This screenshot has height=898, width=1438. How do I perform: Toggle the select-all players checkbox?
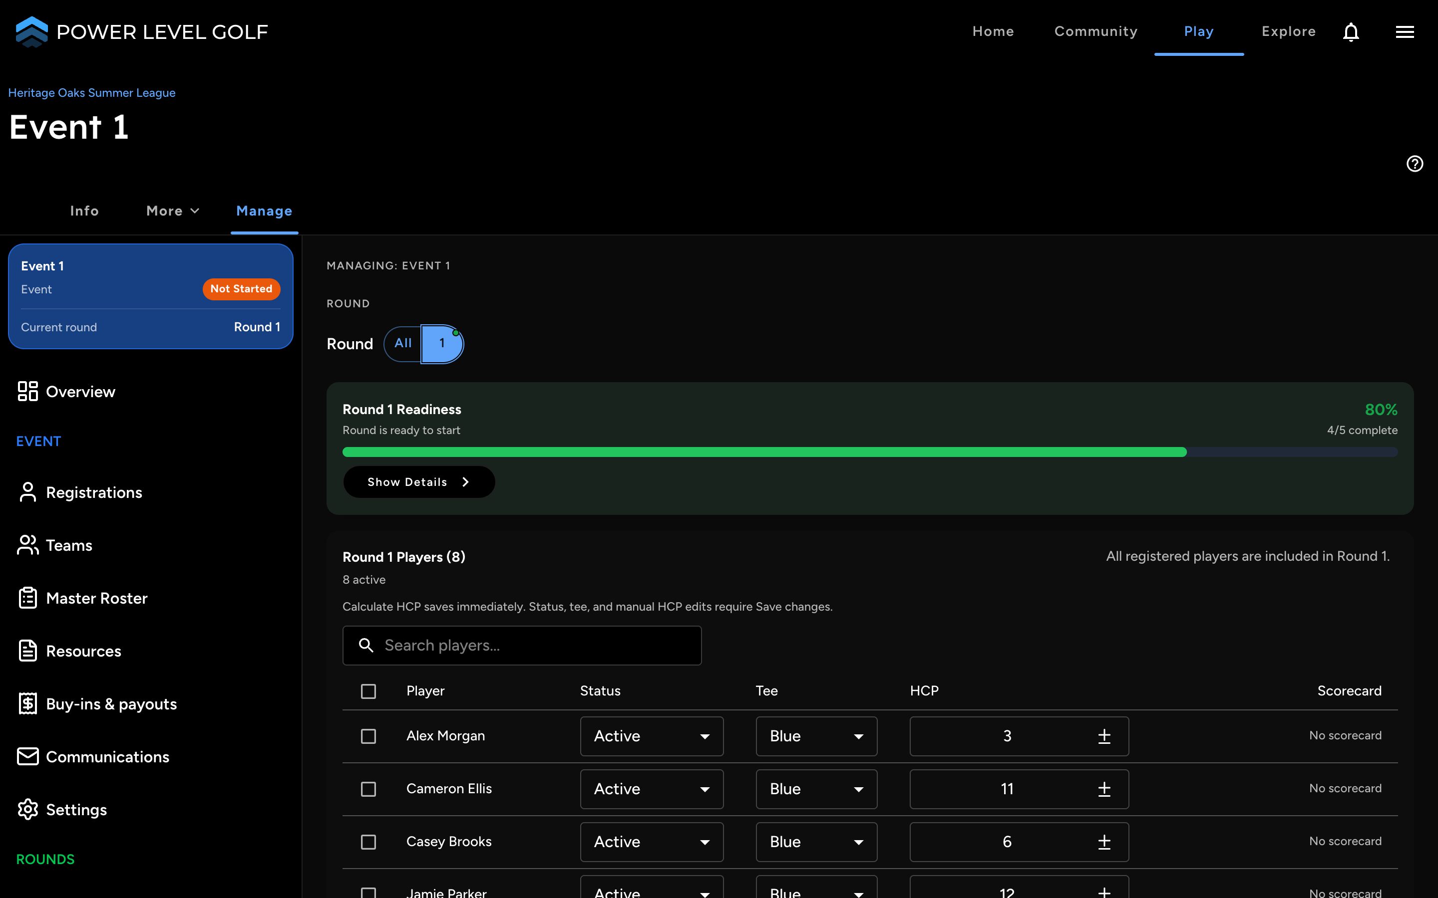click(368, 691)
